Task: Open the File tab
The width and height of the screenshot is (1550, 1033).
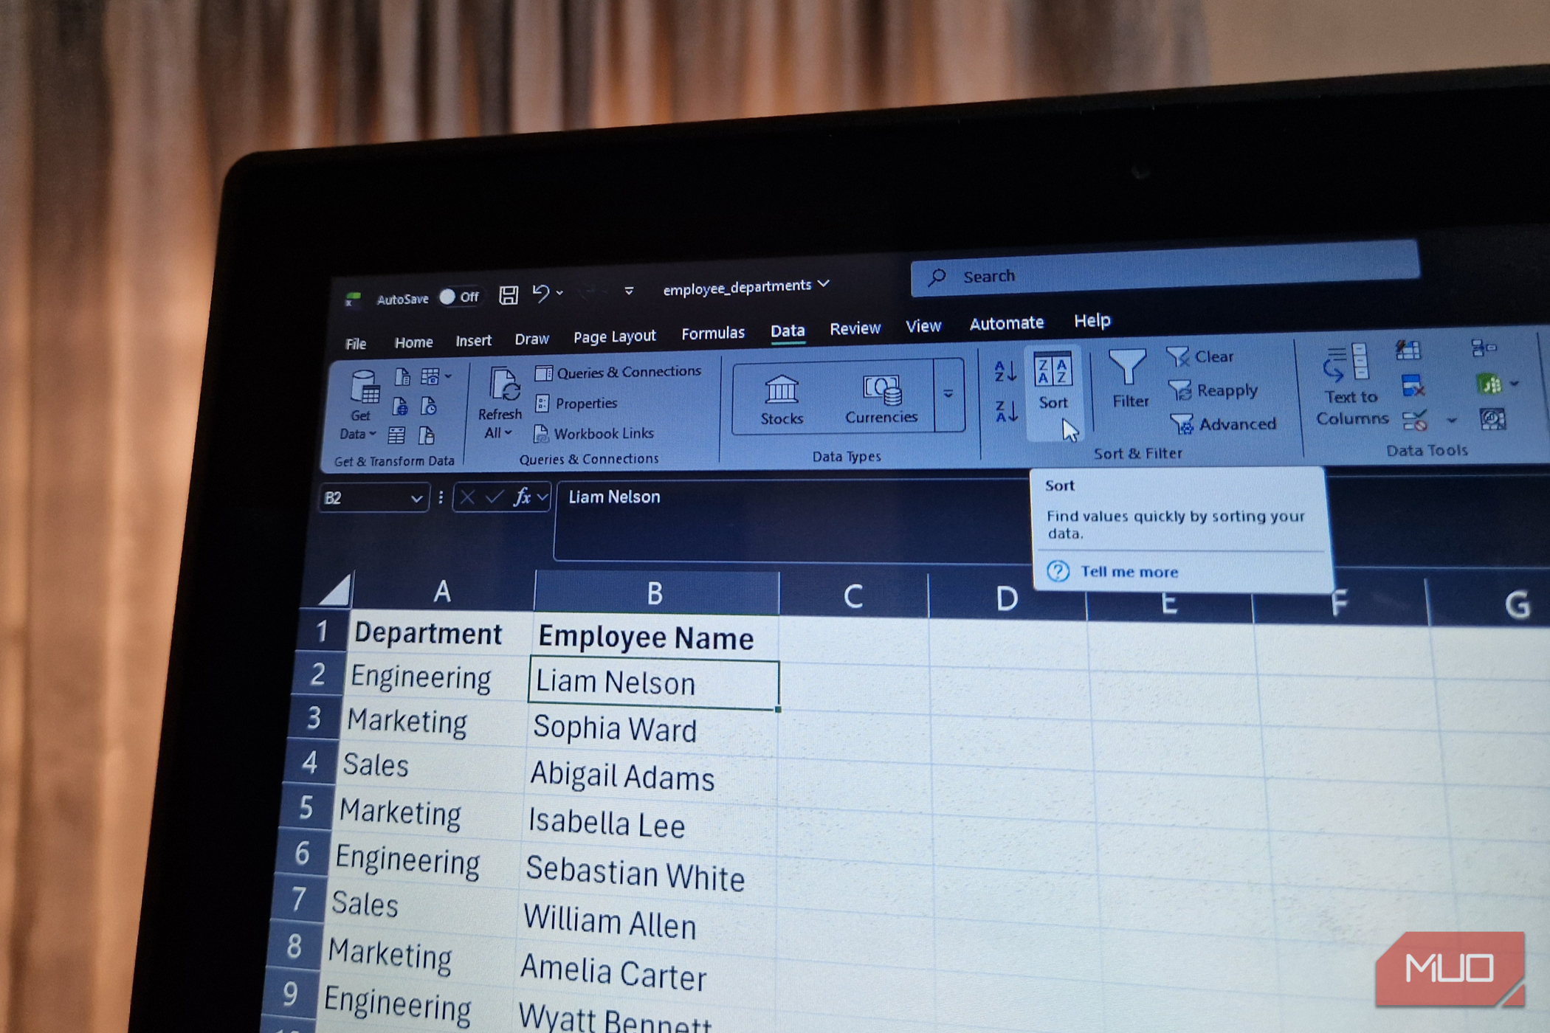Action: 356,343
